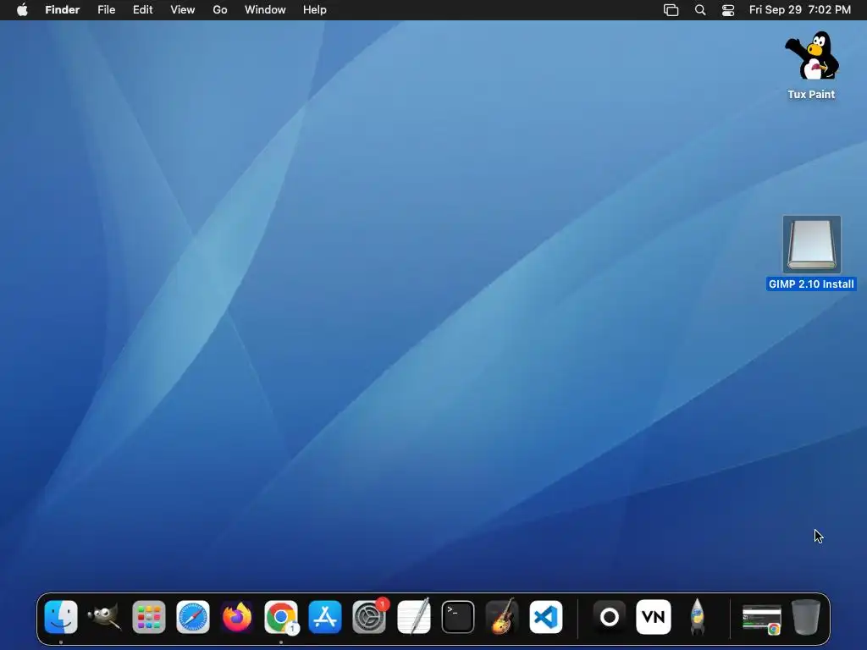Open the Window menu
Viewport: 867px width, 650px height.
coord(265,10)
